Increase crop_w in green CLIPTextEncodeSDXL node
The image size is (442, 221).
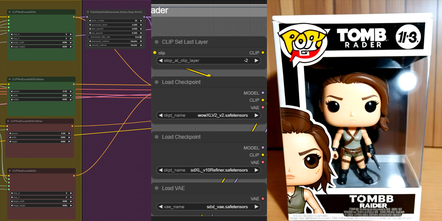(71, 34)
